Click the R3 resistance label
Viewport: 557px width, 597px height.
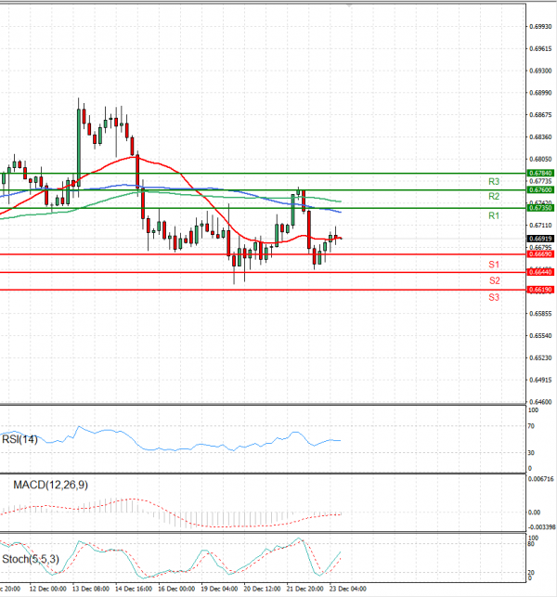(x=494, y=182)
